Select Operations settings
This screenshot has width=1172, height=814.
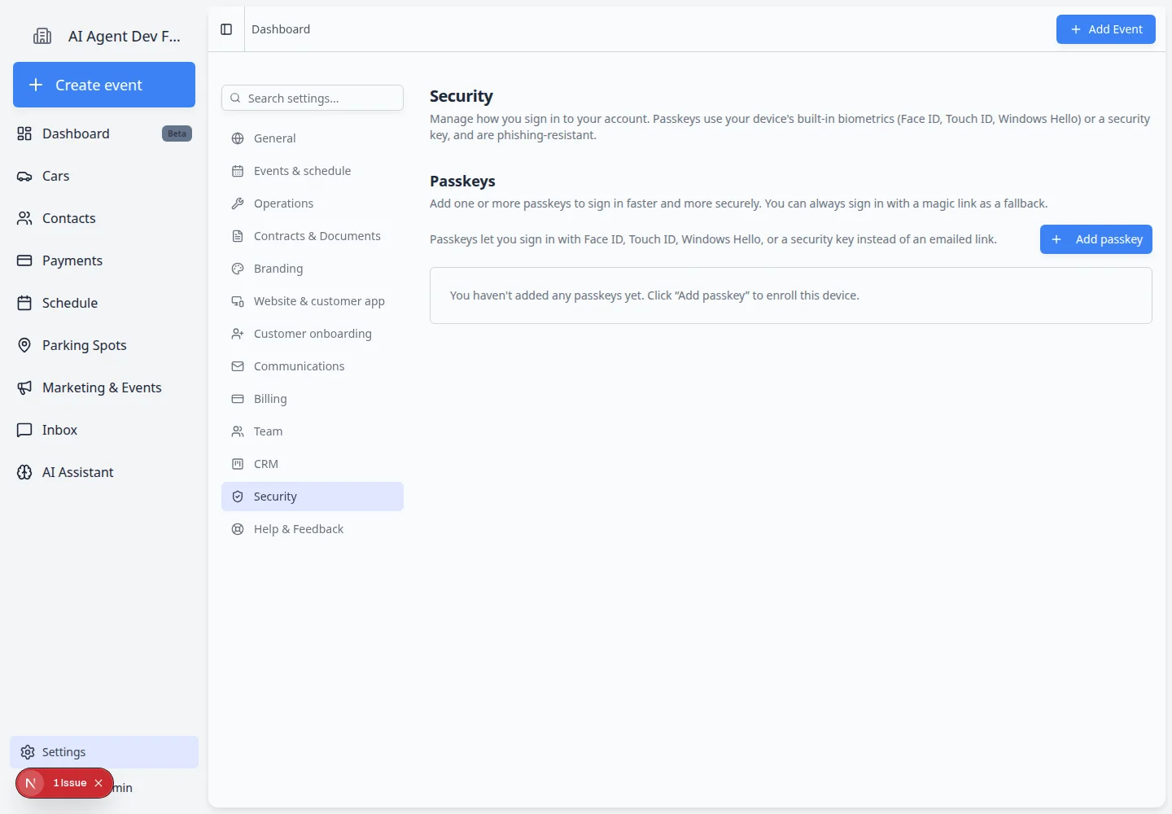pos(313,203)
